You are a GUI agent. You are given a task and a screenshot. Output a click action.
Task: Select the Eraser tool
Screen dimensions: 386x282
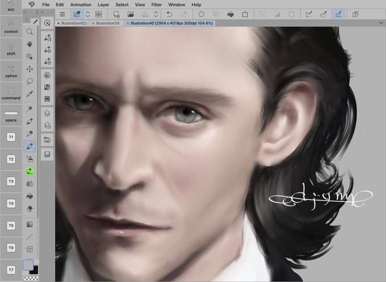coord(30,209)
